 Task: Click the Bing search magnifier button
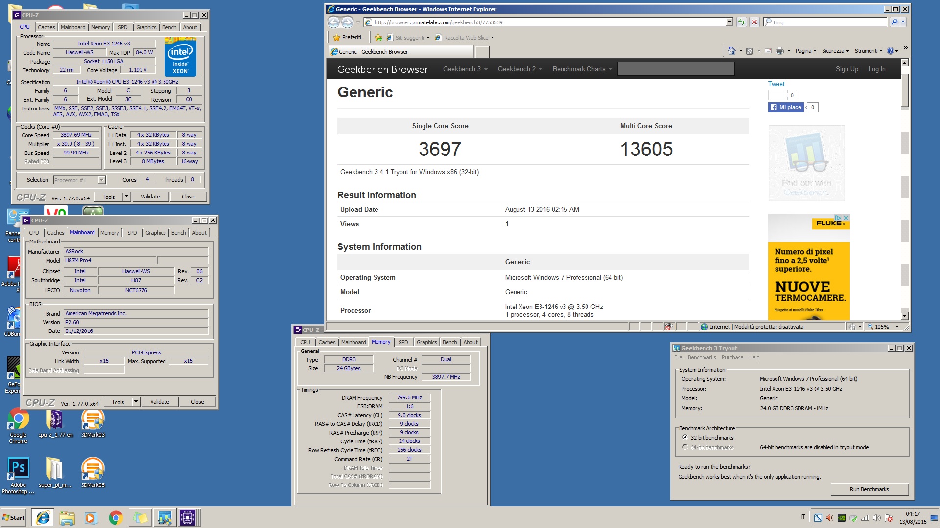click(894, 22)
